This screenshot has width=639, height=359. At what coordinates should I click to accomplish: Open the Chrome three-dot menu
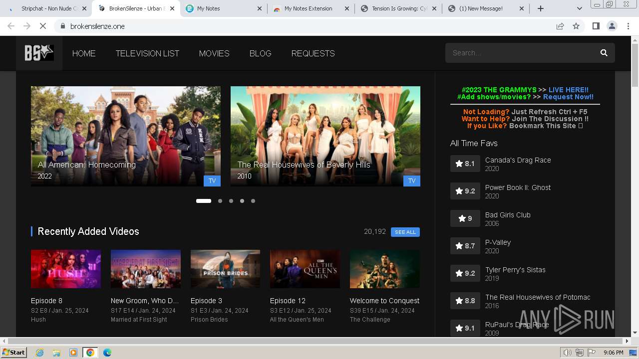coord(628,26)
